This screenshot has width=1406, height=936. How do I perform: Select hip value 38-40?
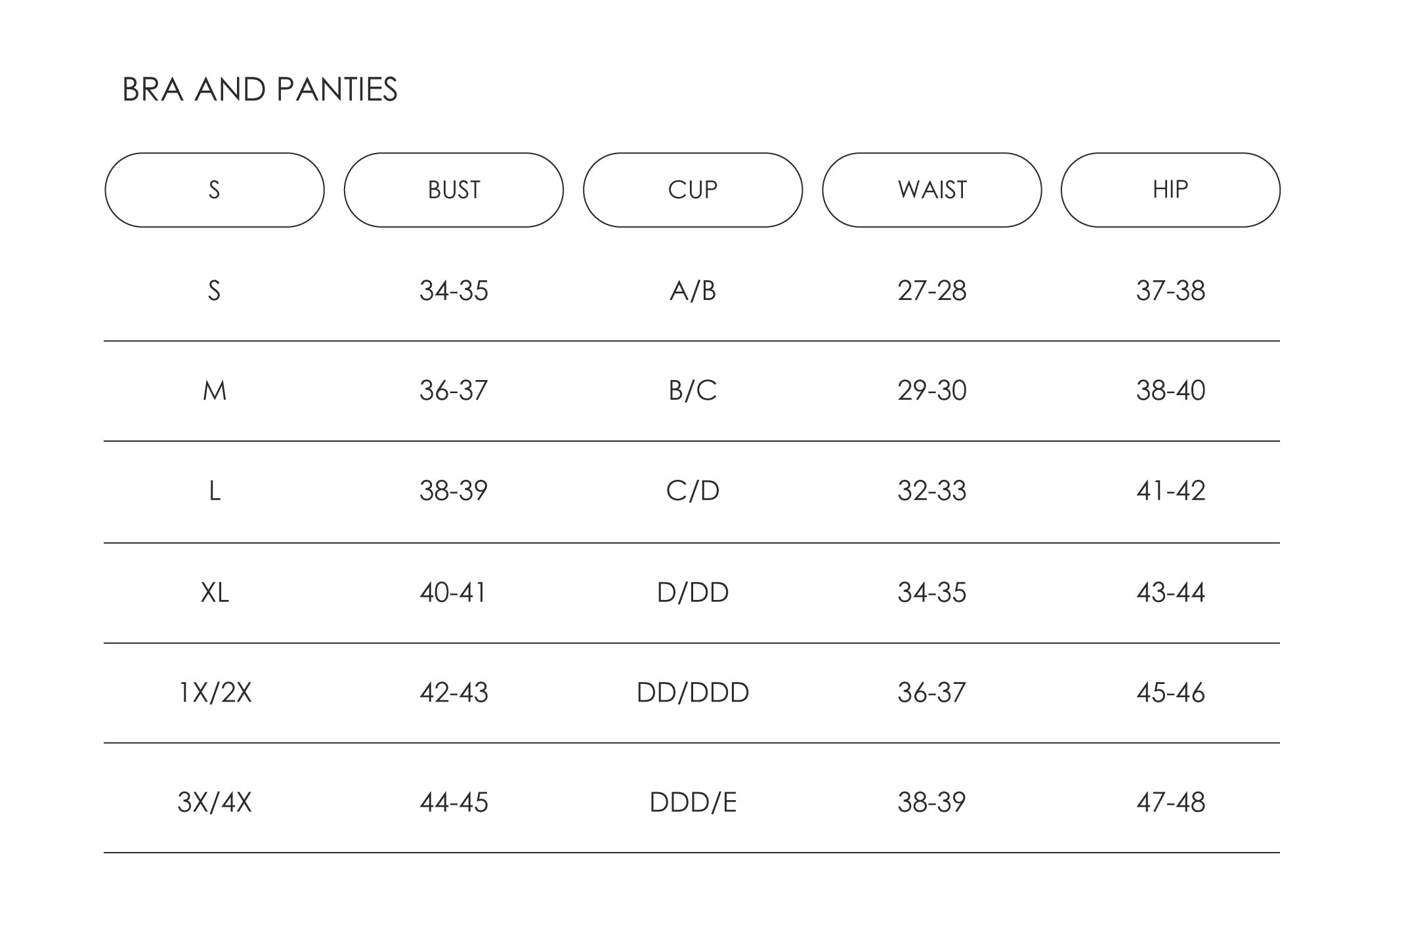(x=1170, y=391)
